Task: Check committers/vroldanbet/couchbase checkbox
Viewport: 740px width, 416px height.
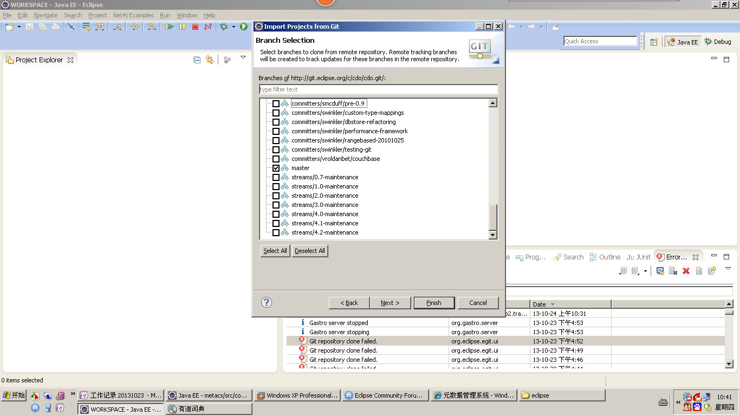Action: [276, 159]
